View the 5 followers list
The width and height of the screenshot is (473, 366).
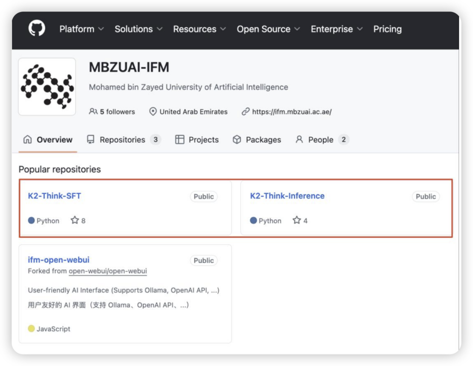tap(117, 112)
